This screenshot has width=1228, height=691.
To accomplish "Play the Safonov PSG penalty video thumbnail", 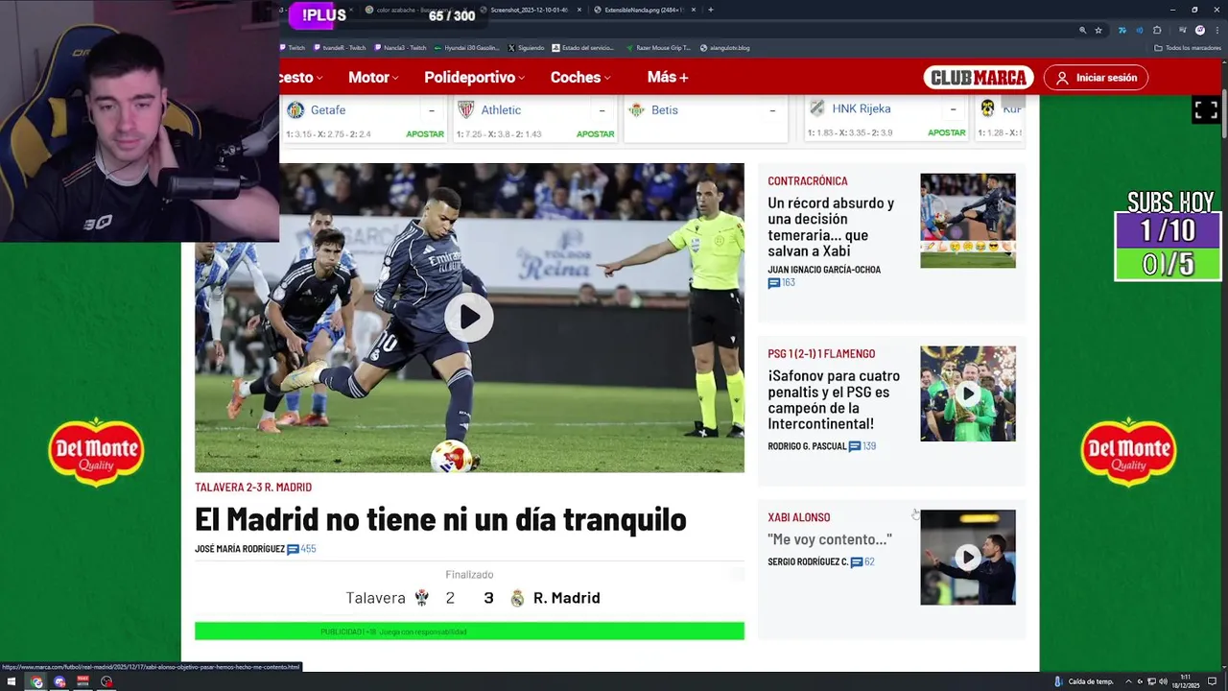I will [x=968, y=393].
